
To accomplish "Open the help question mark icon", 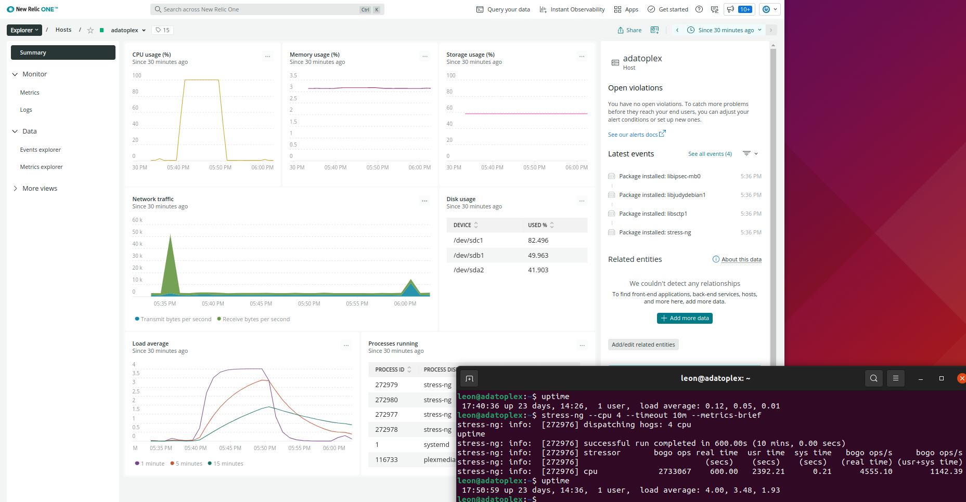I will pos(698,9).
